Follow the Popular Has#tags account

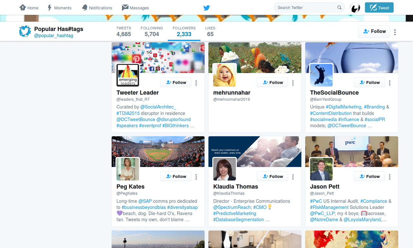click(374, 32)
